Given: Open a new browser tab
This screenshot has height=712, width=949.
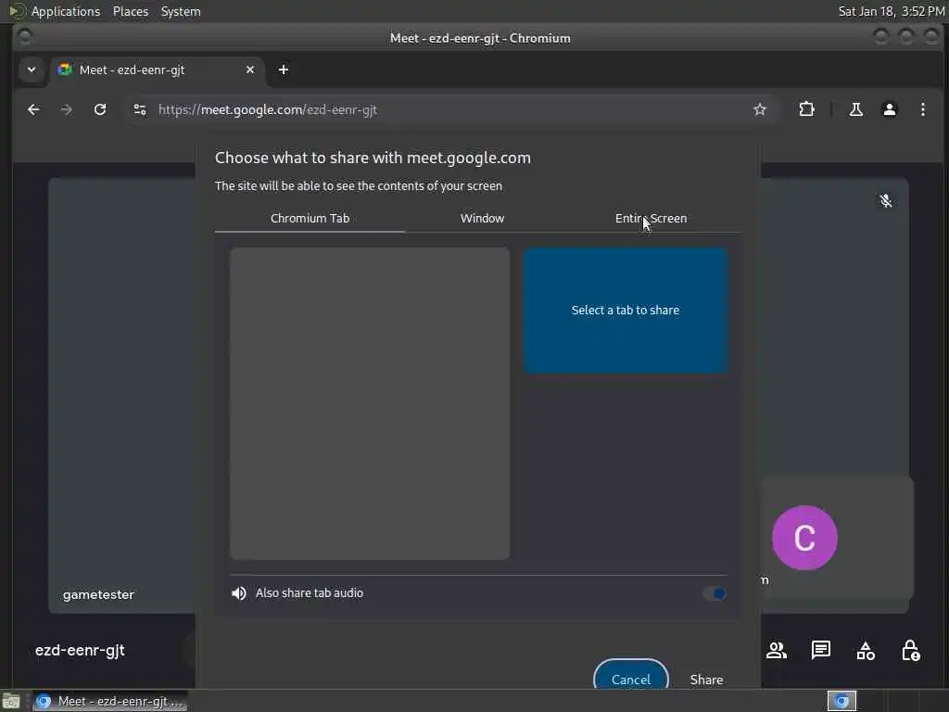Looking at the screenshot, I should (284, 70).
